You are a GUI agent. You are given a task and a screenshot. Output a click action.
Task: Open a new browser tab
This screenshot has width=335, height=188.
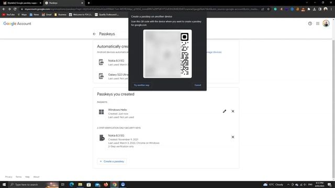pyautogui.click(x=88, y=3)
